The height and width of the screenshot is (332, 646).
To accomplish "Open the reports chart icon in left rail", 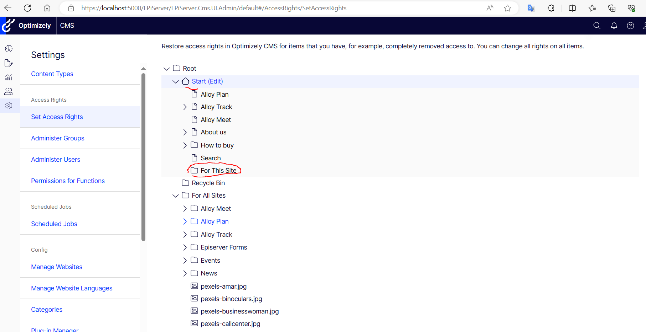I will (9, 77).
